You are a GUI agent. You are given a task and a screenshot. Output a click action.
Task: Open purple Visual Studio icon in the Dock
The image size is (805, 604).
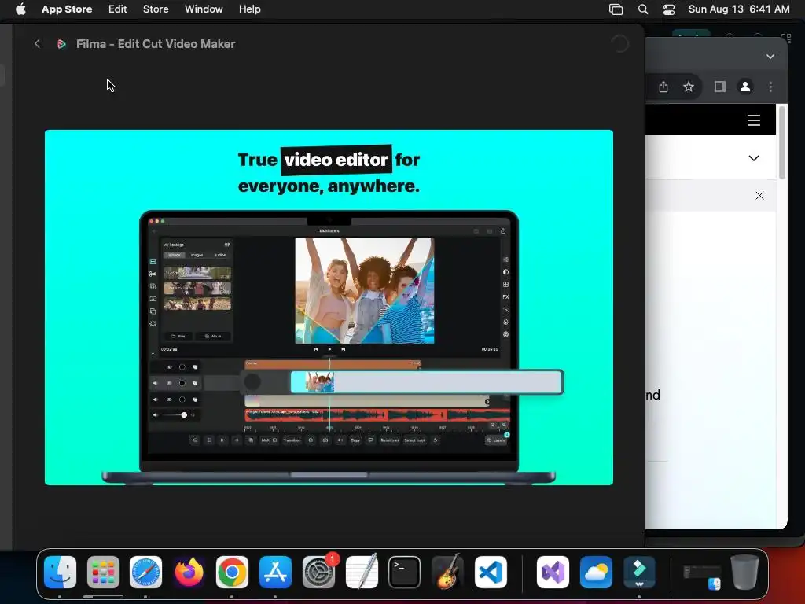click(553, 572)
